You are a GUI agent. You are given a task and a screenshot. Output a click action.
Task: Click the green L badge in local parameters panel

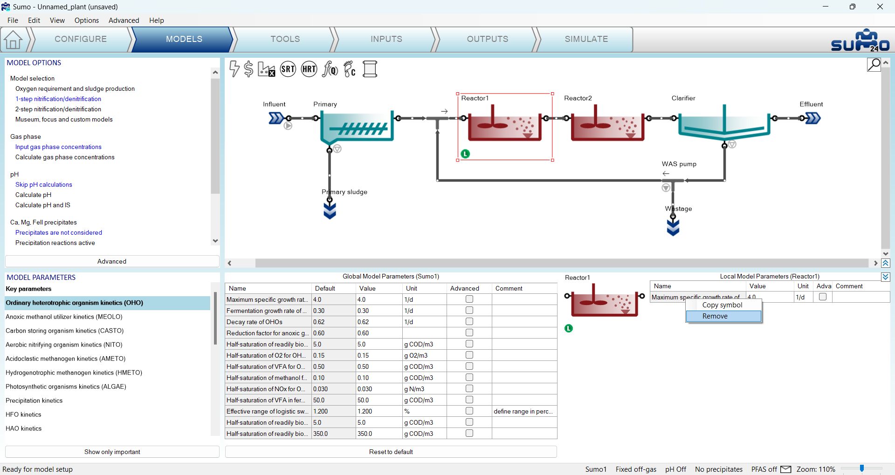tap(569, 328)
